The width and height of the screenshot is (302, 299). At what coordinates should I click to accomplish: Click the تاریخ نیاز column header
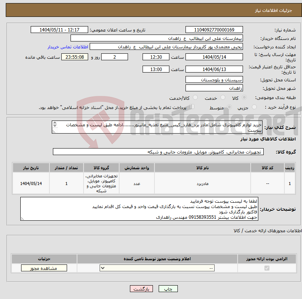tap(31, 168)
